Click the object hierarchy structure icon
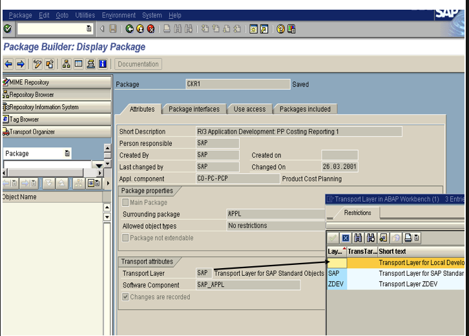 pos(67,64)
